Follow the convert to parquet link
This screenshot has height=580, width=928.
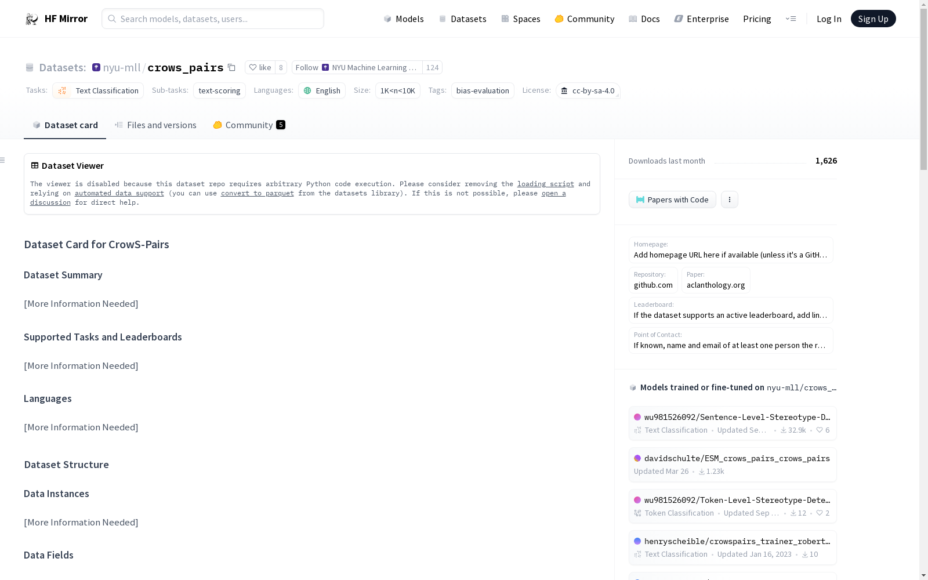(258, 193)
